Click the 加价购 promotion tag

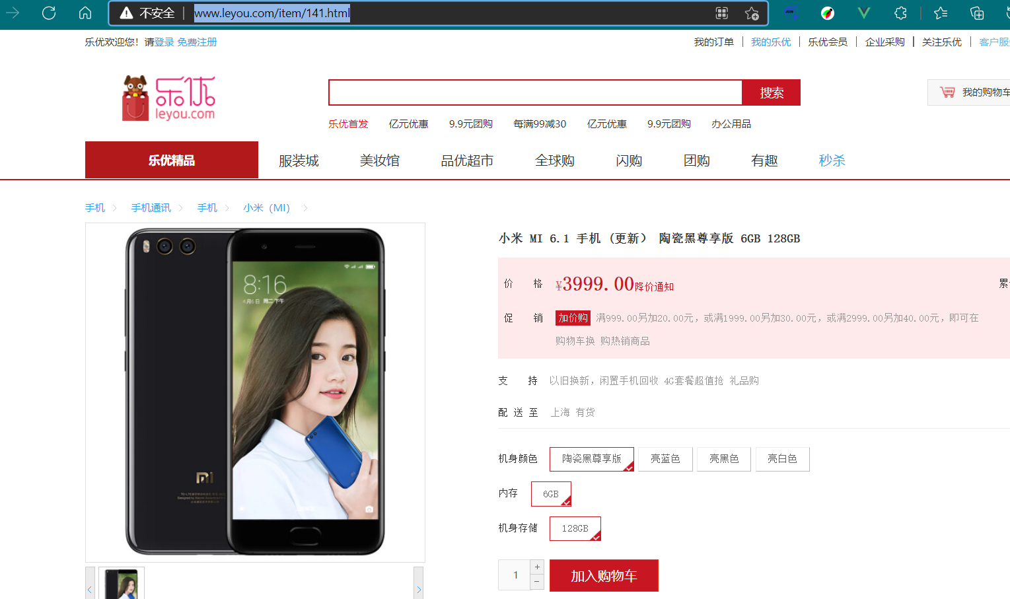[573, 318]
